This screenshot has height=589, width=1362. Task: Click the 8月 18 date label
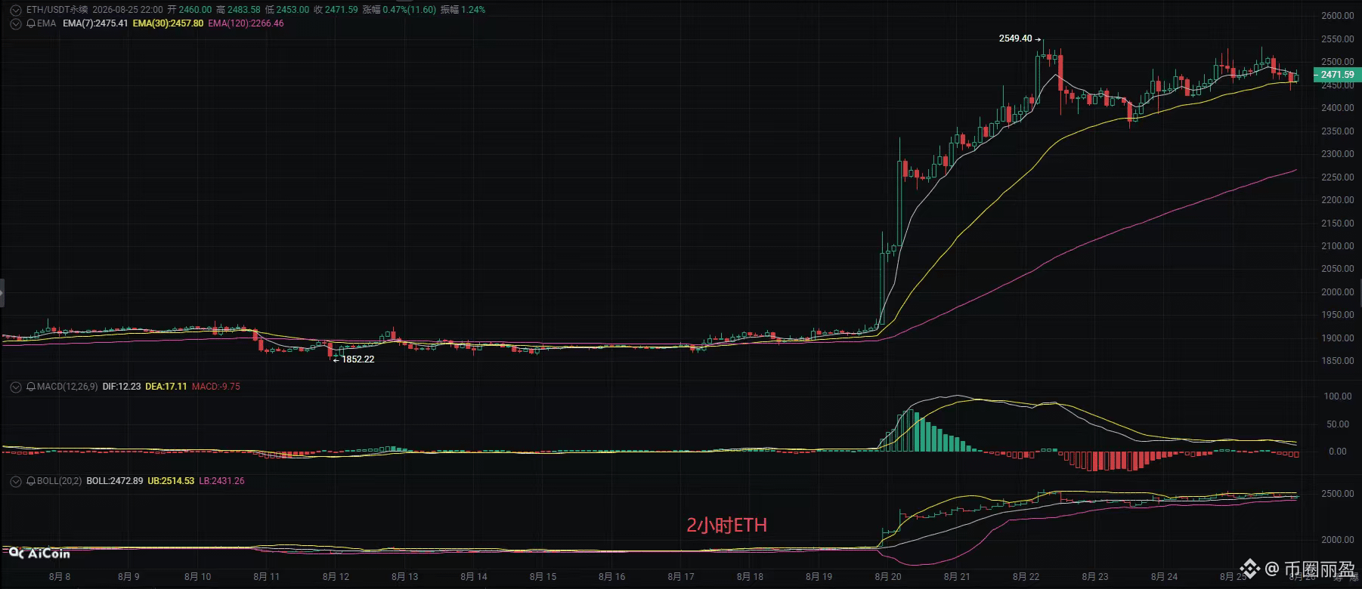click(750, 577)
